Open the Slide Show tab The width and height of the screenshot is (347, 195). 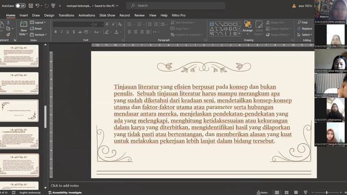(107, 15)
